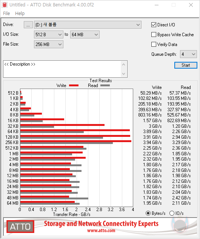Close the ATTO Disk Benchmark window
This screenshot has height=239, width=200.
[x=191, y=5]
